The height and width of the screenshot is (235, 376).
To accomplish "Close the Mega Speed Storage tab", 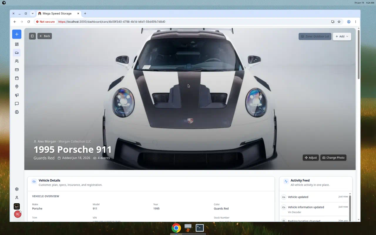I will [x=78, y=14].
